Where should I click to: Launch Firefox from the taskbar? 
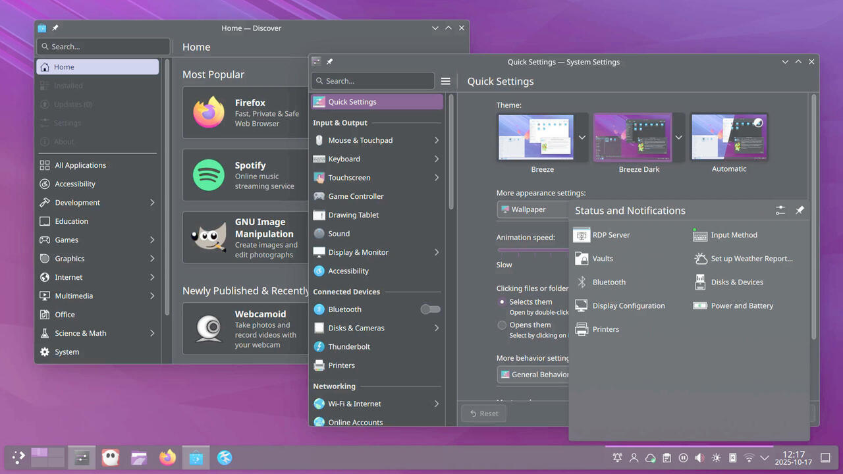click(x=167, y=458)
